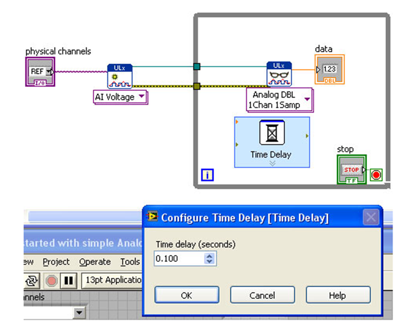
Task: Open Analog DBL 1Chan 1Samp selector
Action: [x=279, y=100]
